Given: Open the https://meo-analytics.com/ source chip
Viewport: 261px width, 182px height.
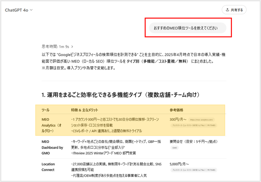Looking at the screenshot, I should pos(201,120).
